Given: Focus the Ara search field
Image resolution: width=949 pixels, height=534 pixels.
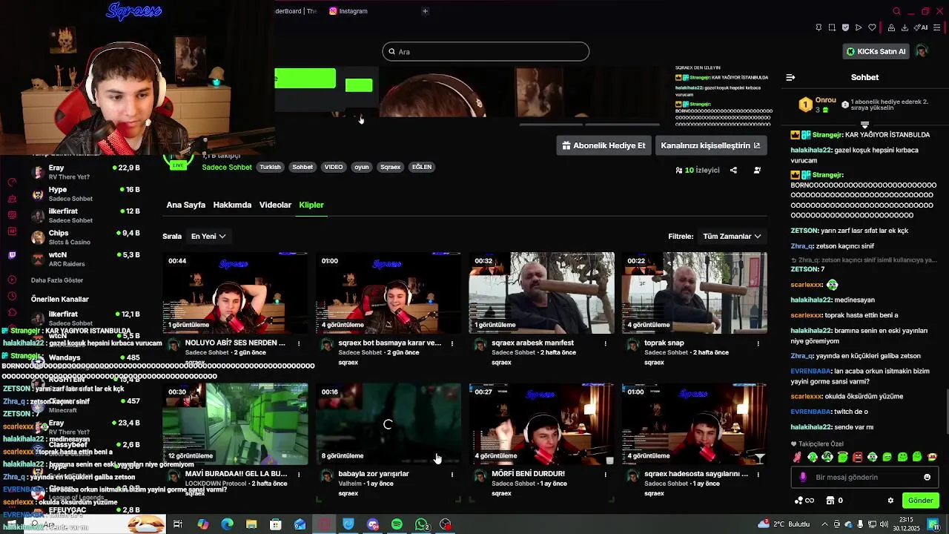Looking at the screenshot, I should tap(486, 51).
